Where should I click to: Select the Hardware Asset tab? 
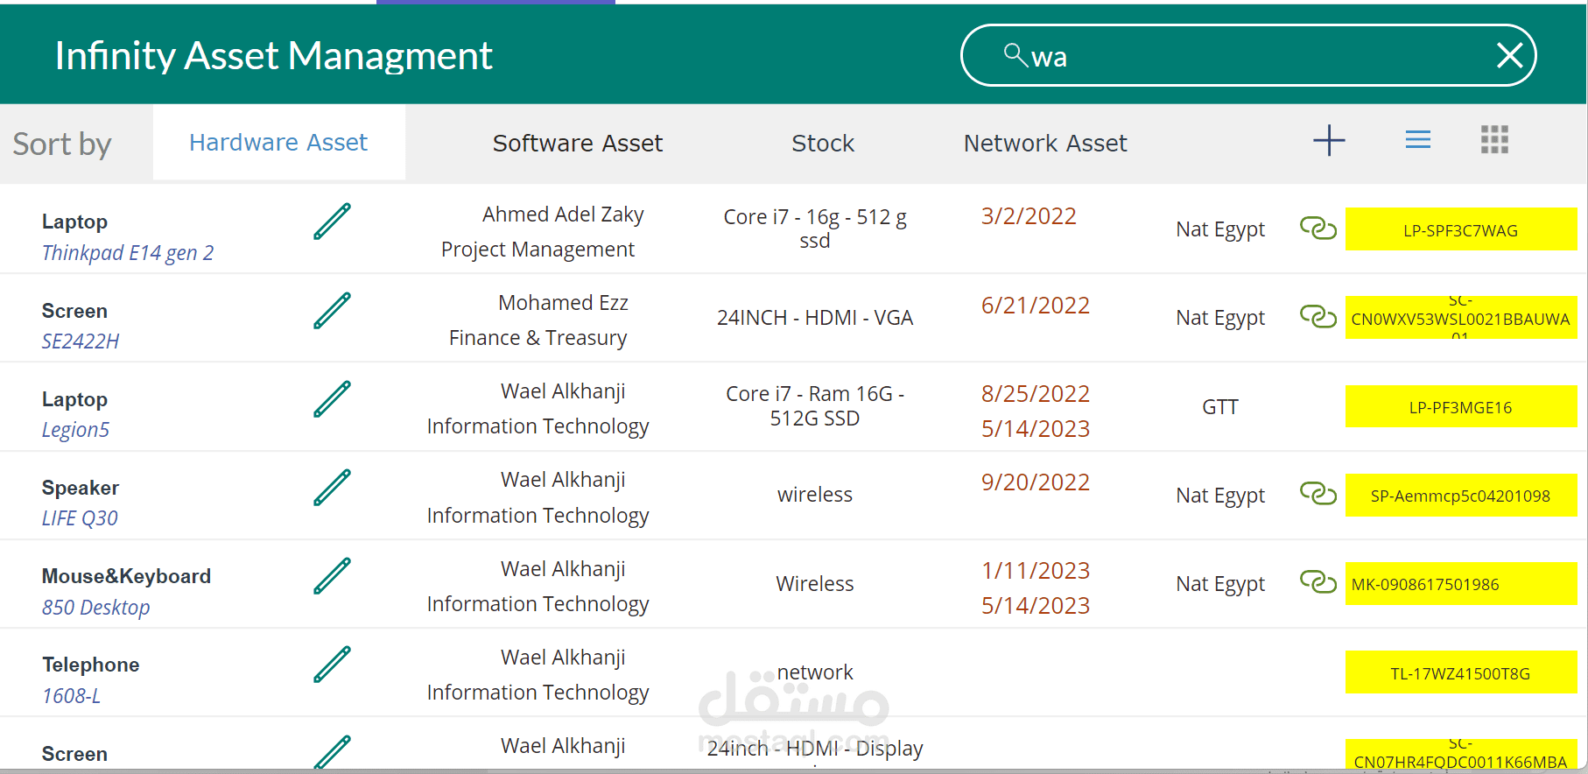tap(278, 143)
